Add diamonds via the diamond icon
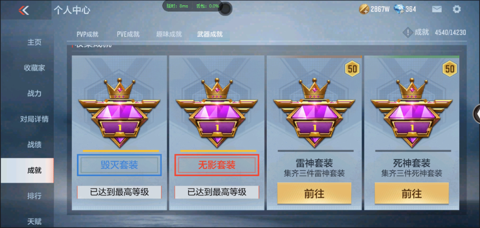 (399, 9)
